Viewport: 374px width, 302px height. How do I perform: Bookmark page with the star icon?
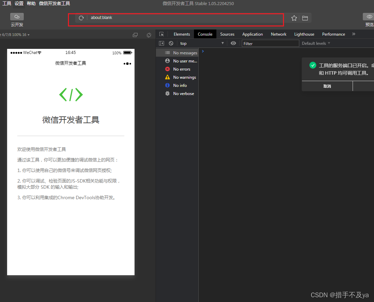[294, 18]
